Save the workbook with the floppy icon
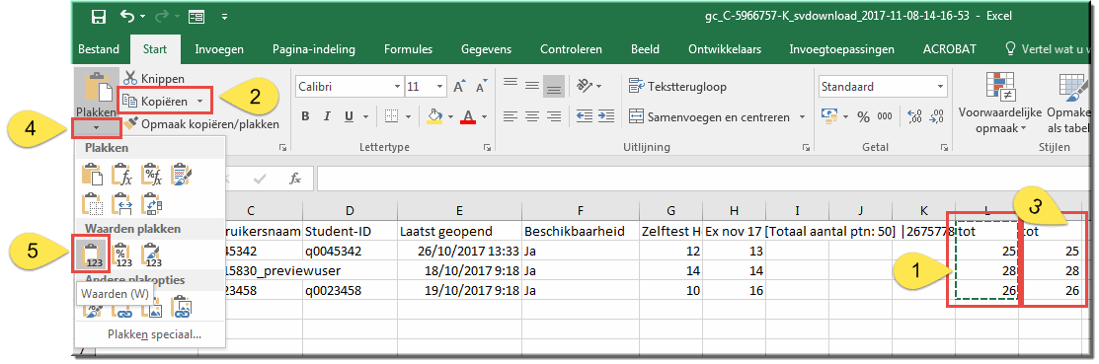The height and width of the screenshot is (364, 1099). (99, 16)
